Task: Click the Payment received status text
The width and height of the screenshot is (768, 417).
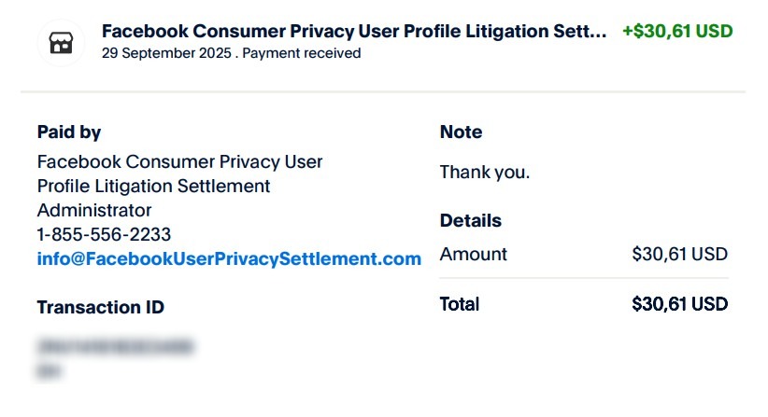Action: [x=302, y=53]
